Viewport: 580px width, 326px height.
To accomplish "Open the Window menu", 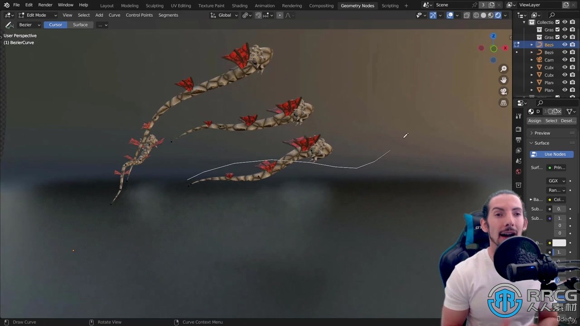I will 66,5.
